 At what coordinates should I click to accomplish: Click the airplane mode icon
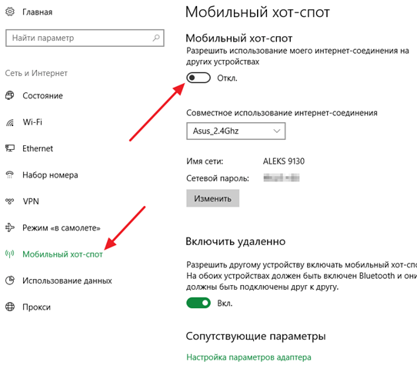click(10, 227)
